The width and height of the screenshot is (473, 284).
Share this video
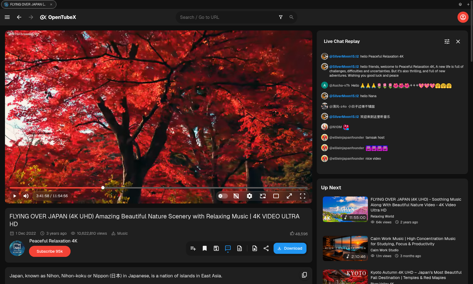(266, 248)
